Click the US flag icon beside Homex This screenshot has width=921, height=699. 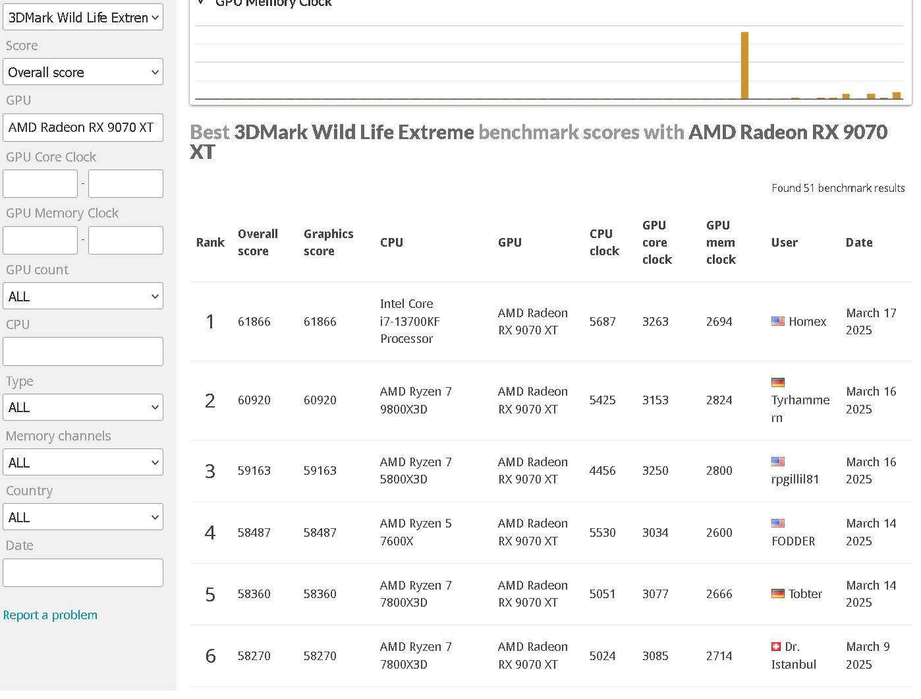pos(777,321)
